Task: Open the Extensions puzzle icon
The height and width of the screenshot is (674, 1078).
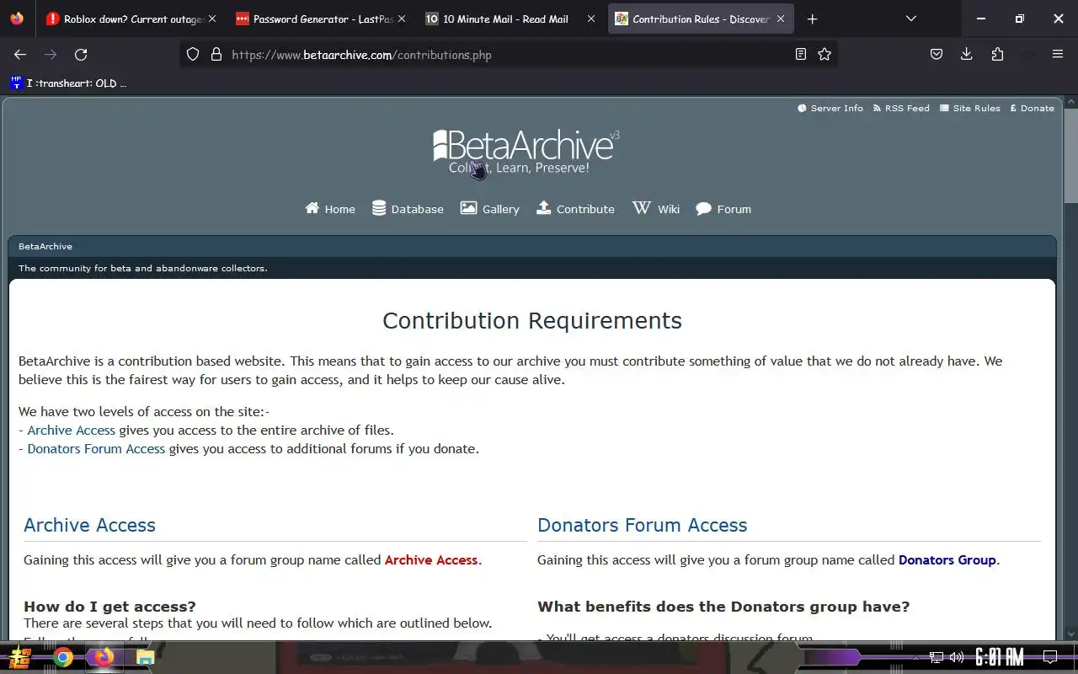Action: pyautogui.click(x=997, y=54)
